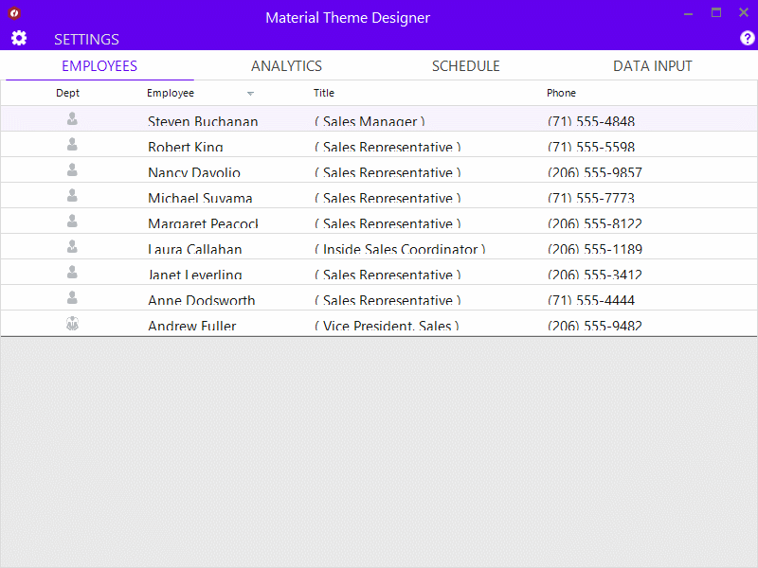Click the person icon beside Steven Buchanan
This screenshot has width=758, height=568.
(71, 118)
